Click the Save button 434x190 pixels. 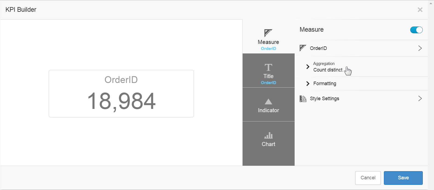pyautogui.click(x=403, y=178)
